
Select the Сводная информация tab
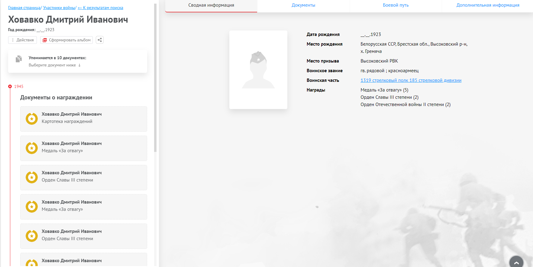[211, 5]
